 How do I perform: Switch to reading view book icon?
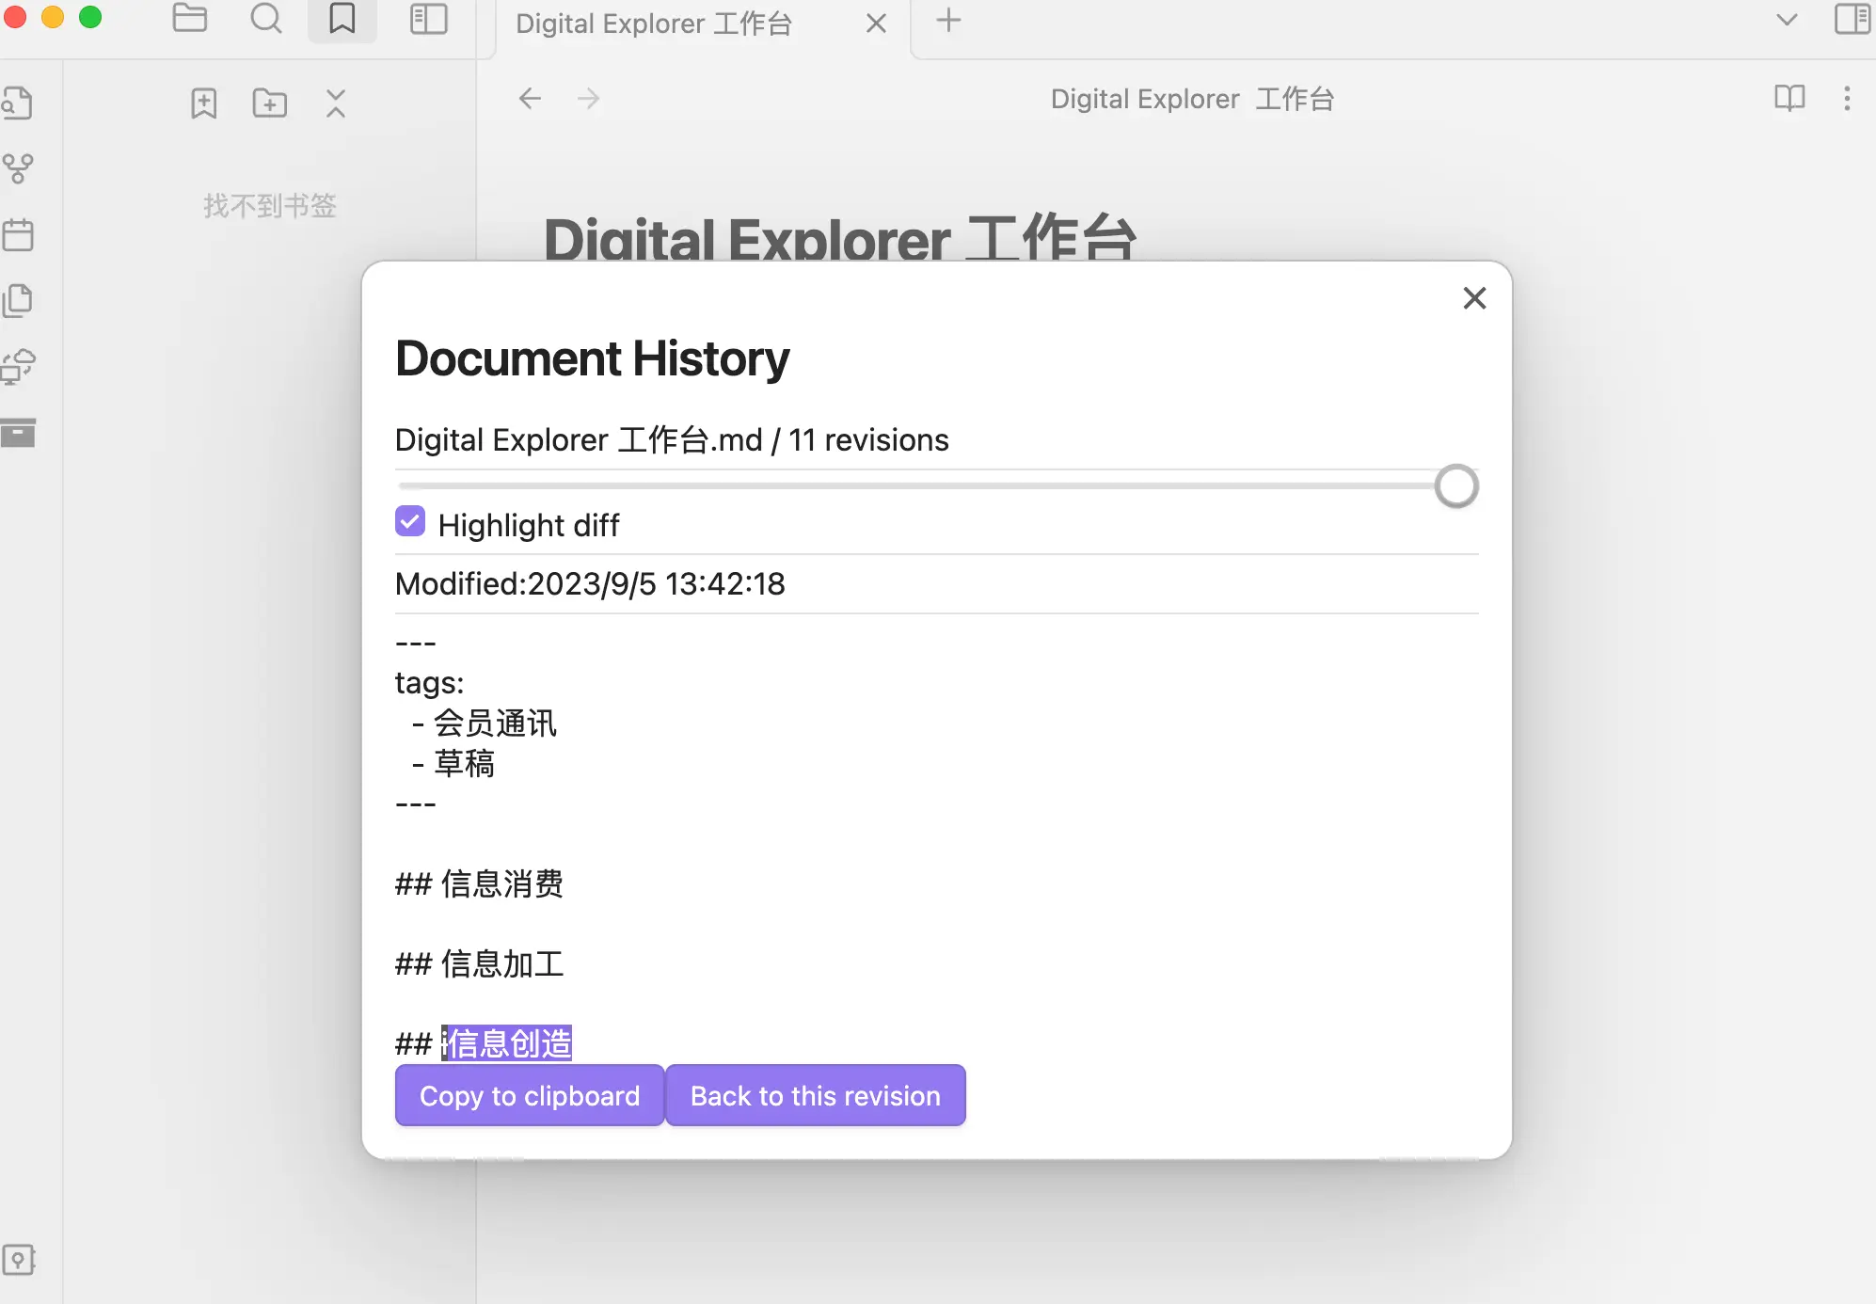pos(1789,99)
